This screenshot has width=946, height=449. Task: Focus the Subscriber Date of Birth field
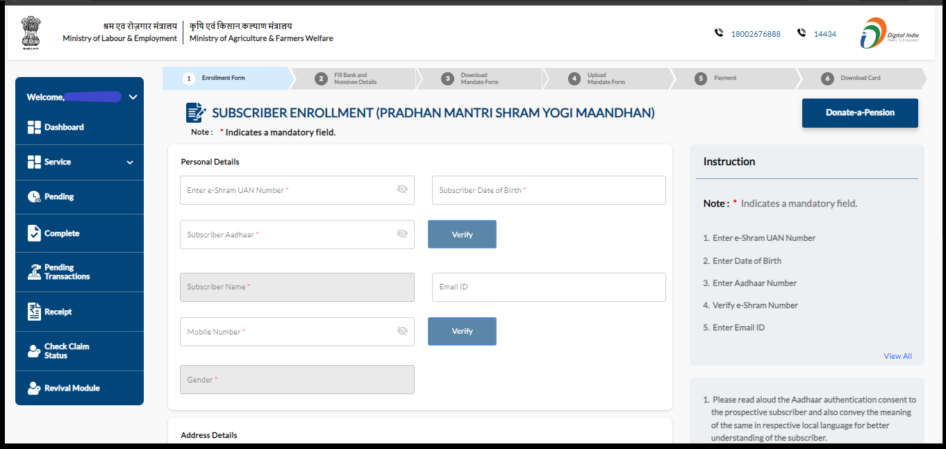[x=549, y=190]
